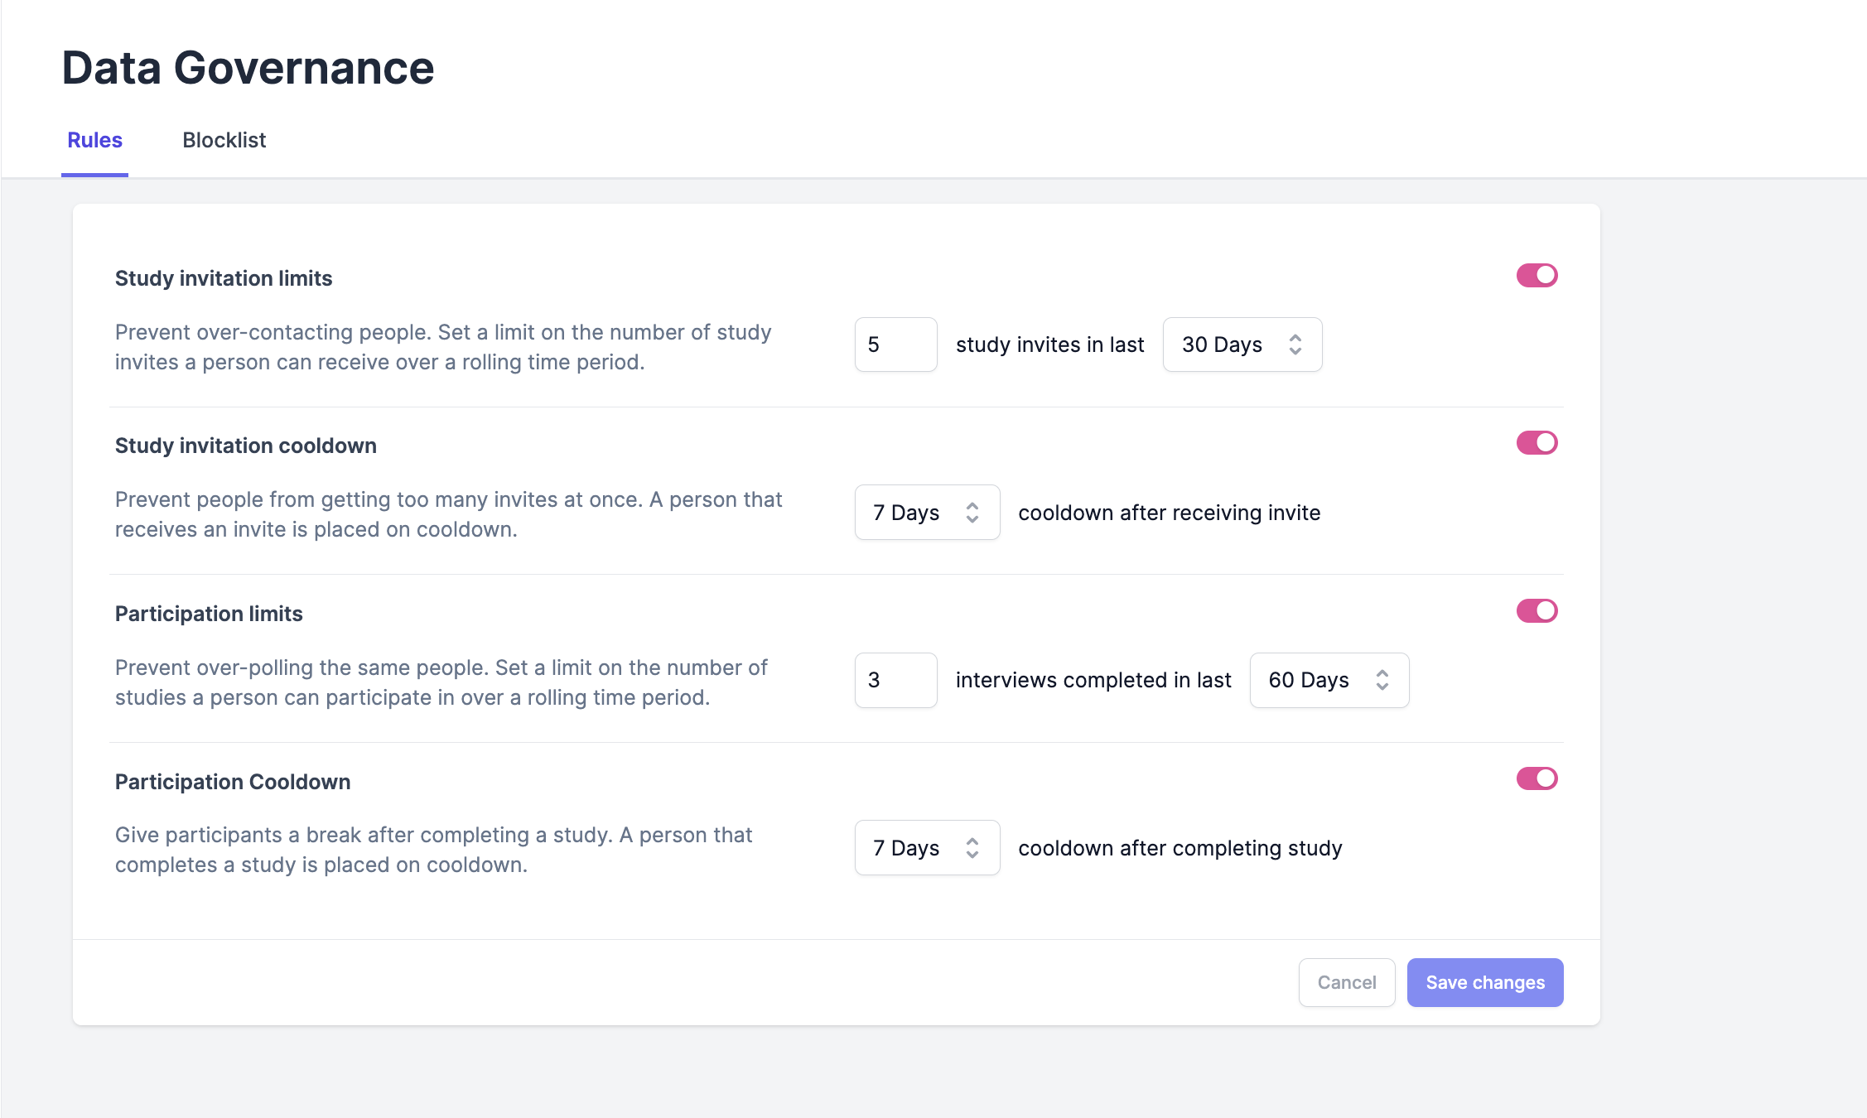This screenshot has width=1867, height=1118.
Task: Switch off Participation Cooldown toggle
Action: (x=1537, y=778)
